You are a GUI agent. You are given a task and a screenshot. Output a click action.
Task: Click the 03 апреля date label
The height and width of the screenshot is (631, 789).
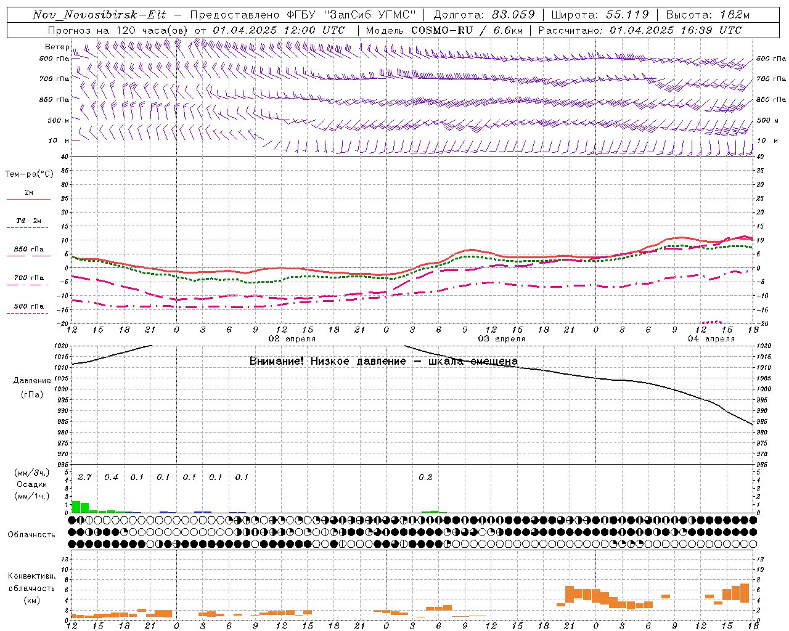click(502, 339)
